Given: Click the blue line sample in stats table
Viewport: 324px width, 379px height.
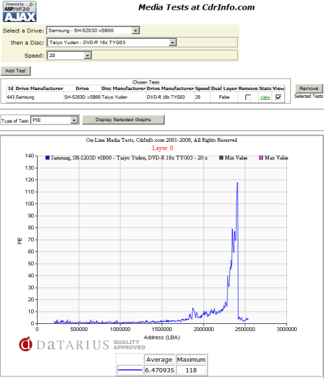Looking at the screenshot, I should coord(130,370).
